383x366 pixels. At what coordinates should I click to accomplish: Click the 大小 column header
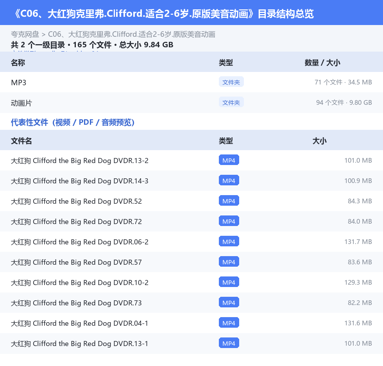point(320,141)
